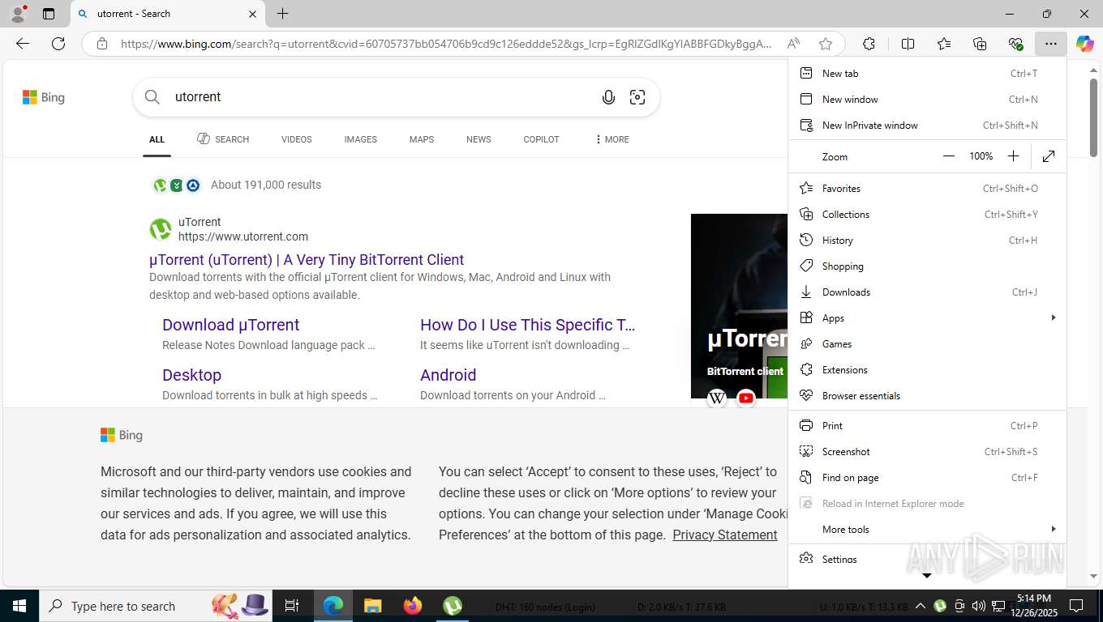Viewport: 1103px width, 622px height.
Task: Enter full screen from Zoom row
Action: 1049,156
